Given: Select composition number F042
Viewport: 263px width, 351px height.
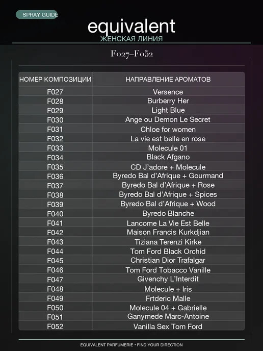Looking at the screenshot, I should (55, 233).
